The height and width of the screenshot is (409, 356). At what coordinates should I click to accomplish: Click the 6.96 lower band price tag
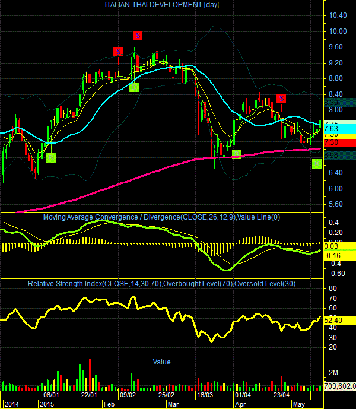click(340, 156)
